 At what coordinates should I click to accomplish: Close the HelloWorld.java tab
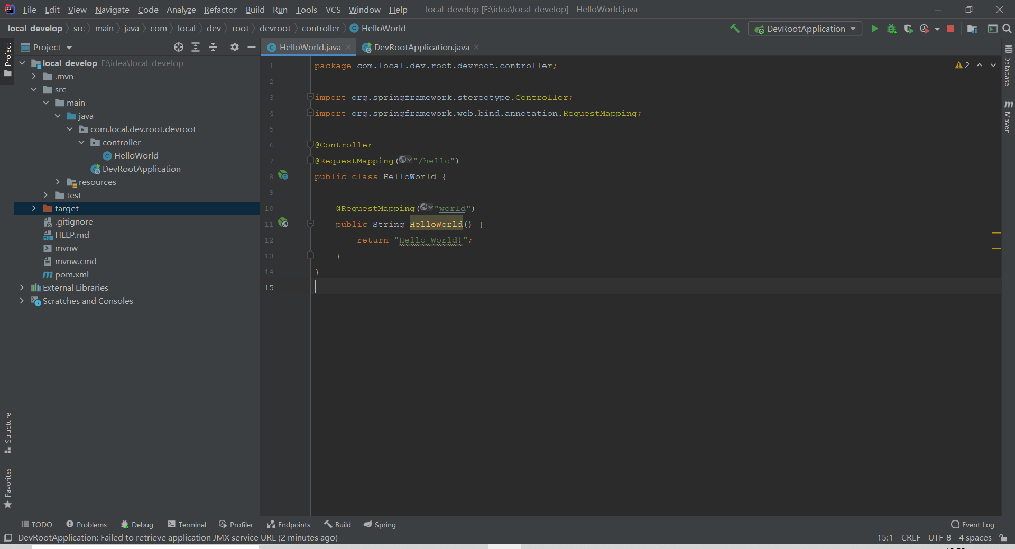pos(348,47)
